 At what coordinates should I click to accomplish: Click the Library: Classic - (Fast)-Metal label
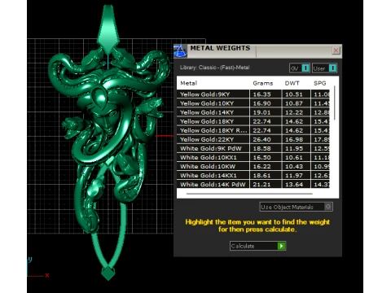[214, 68]
